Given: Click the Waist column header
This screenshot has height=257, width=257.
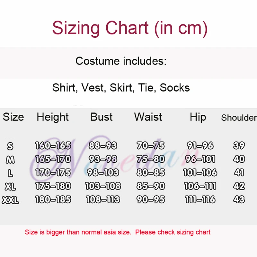Looking at the screenshot, I should click(x=148, y=117).
